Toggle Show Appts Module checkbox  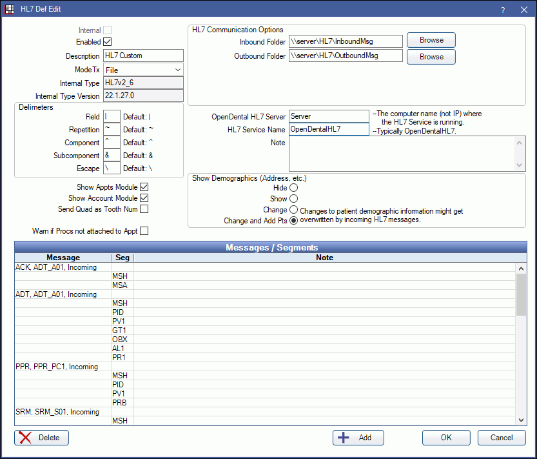click(144, 187)
